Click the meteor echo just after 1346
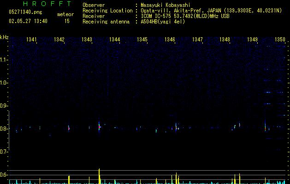Screen dimensions: 290x184 coord(176,127)
